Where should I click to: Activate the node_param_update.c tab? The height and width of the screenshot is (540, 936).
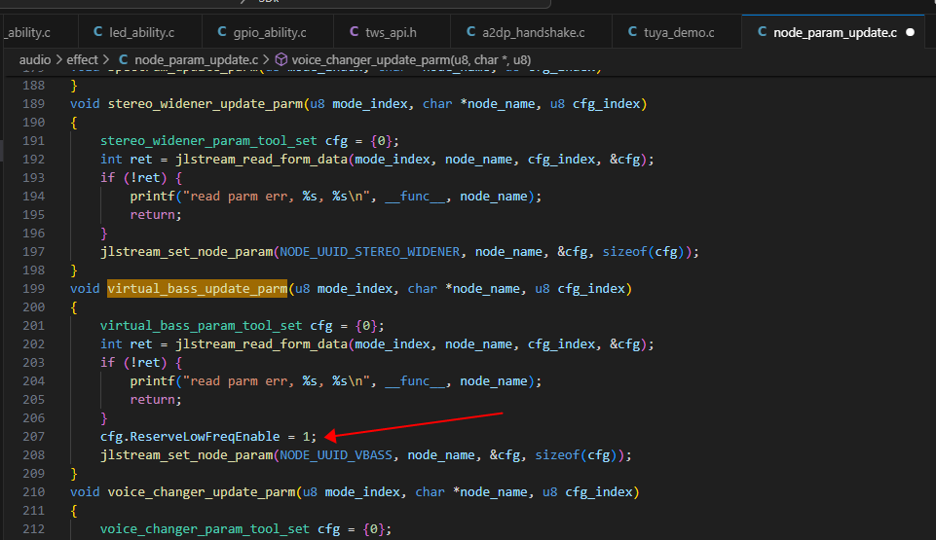pos(835,32)
